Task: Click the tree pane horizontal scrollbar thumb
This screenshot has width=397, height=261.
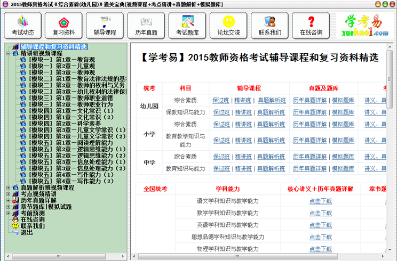Action: [59, 256]
